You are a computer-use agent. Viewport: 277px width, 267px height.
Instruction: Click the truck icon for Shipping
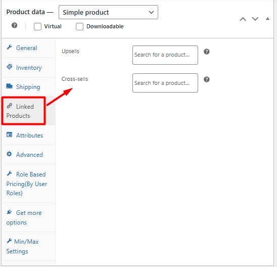pyautogui.click(x=10, y=86)
